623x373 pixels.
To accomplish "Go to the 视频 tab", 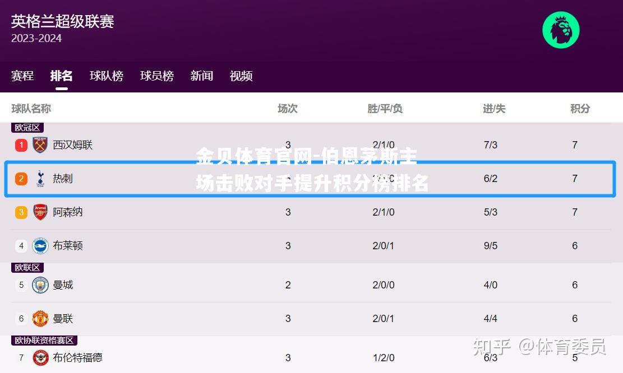I will coord(241,76).
